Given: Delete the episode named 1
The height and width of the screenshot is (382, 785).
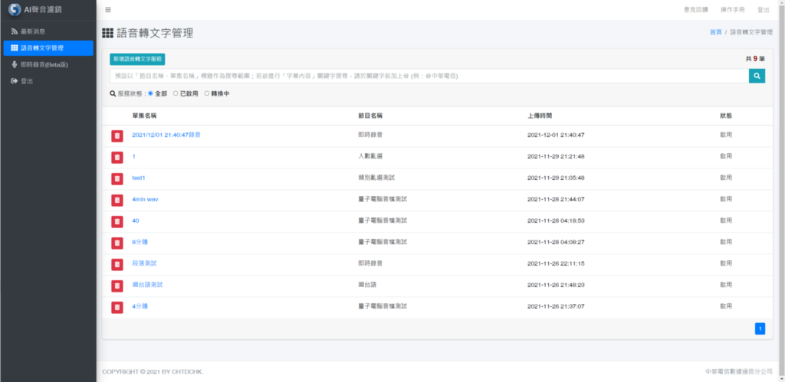Looking at the screenshot, I should (117, 157).
